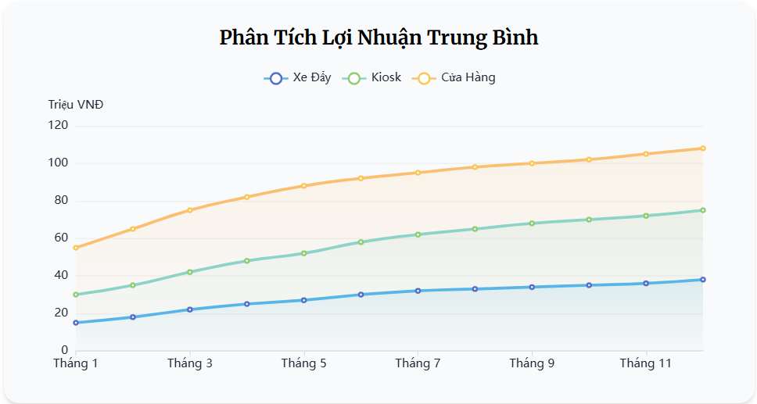Image resolution: width=757 pixels, height=404 pixels.
Task: Click the 100 y-axis value label
Action: click(59, 163)
